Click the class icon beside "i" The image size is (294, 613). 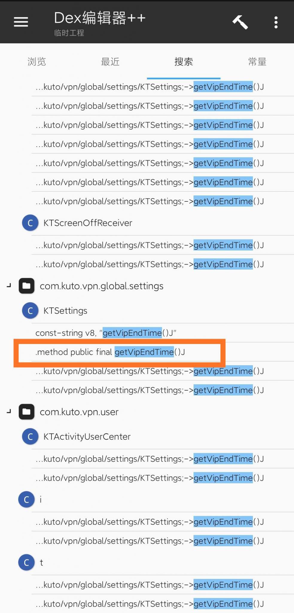(27, 500)
